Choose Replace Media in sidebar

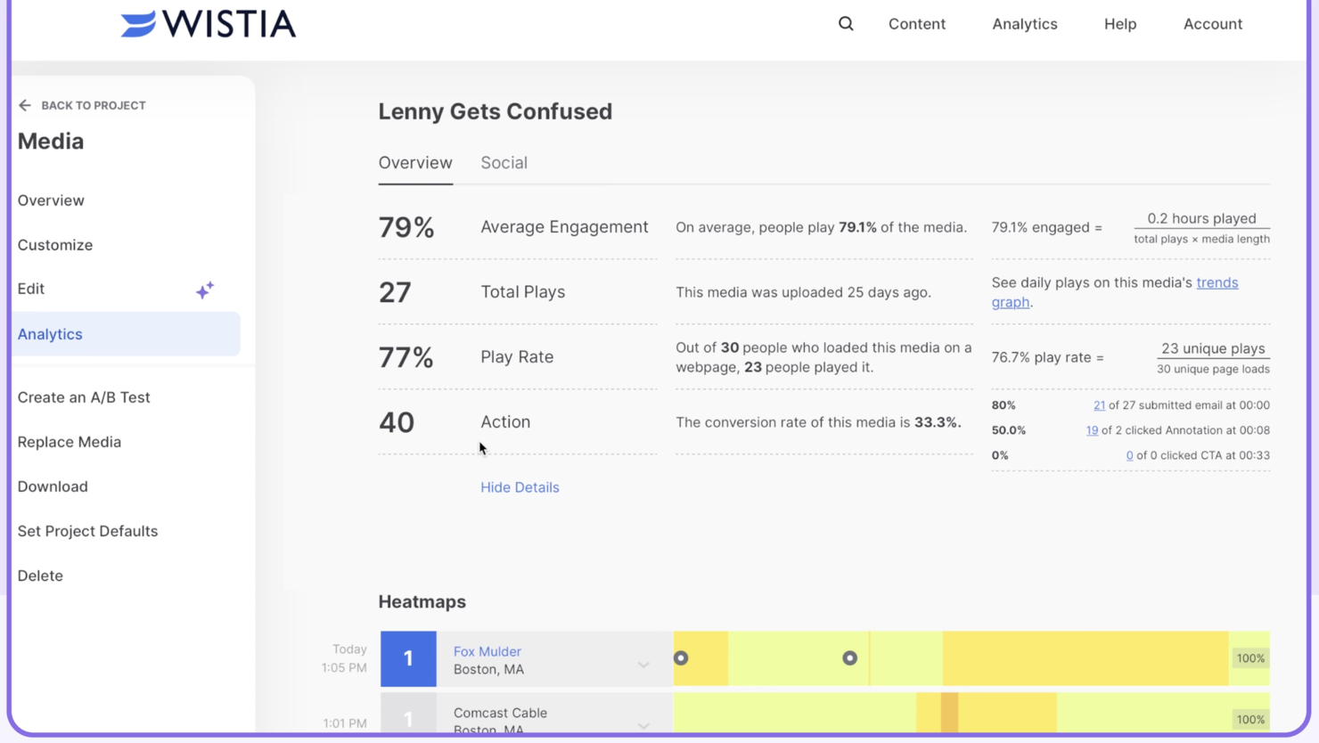click(x=70, y=442)
